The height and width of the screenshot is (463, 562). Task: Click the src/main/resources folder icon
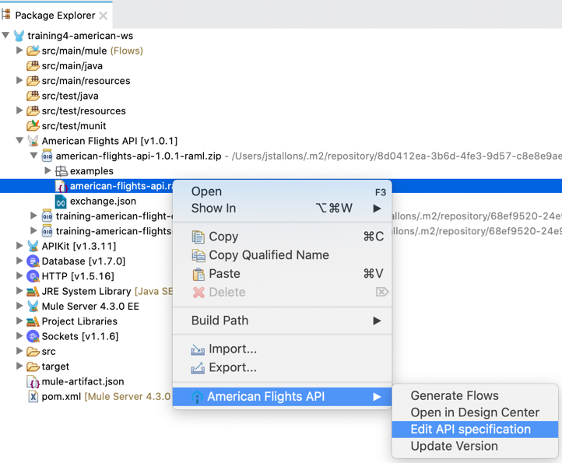[33, 81]
